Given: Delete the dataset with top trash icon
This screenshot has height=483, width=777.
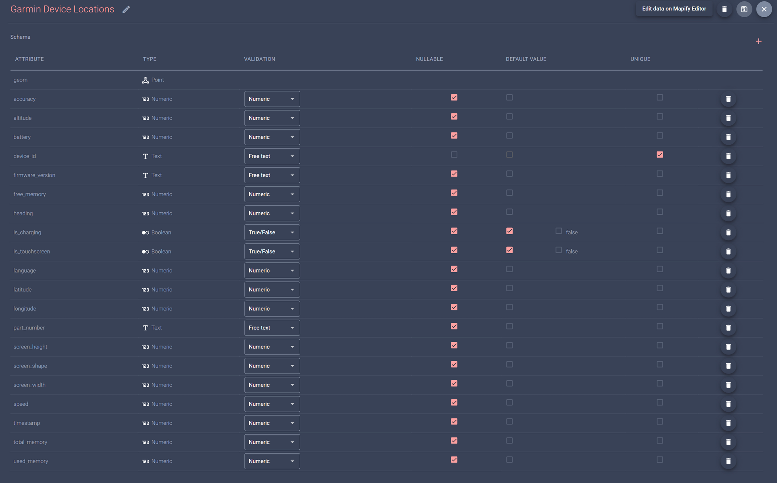Looking at the screenshot, I should tap(724, 9).
